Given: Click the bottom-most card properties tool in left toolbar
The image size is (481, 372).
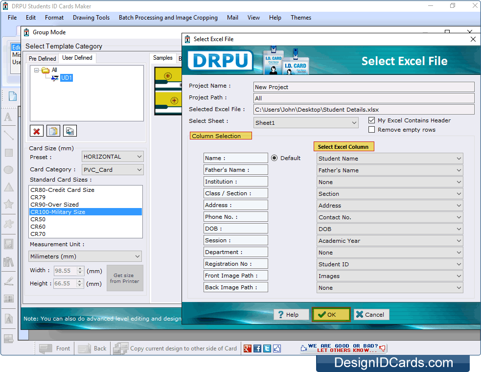Looking at the screenshot, I should 8,339.
